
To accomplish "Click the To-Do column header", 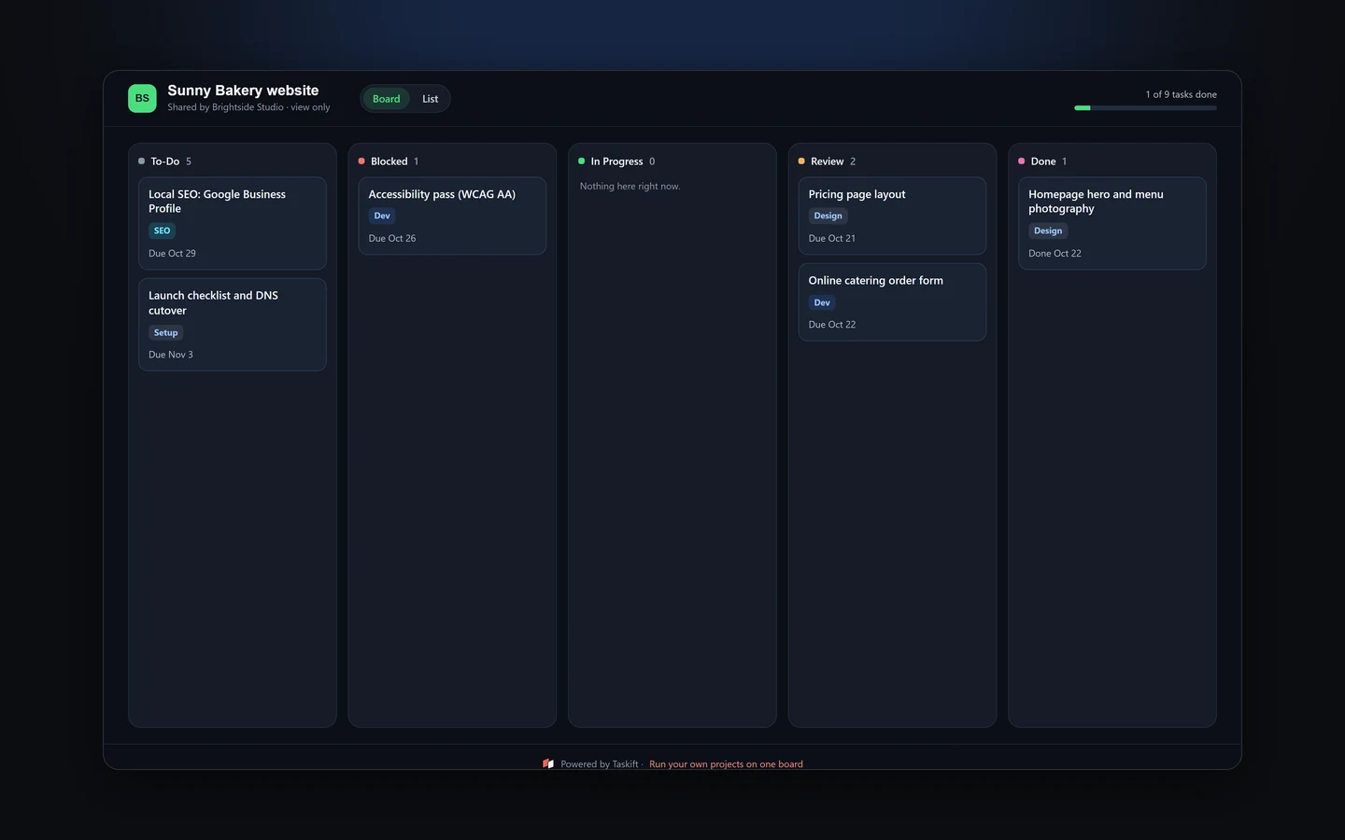I will [x=164, y=161].
